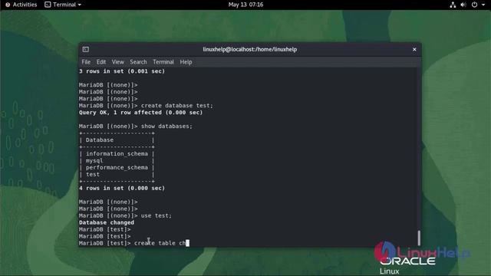The width and height of the screenshot is (491, 276).
Task: Open the Activities overview
Action: coord(21,5)
